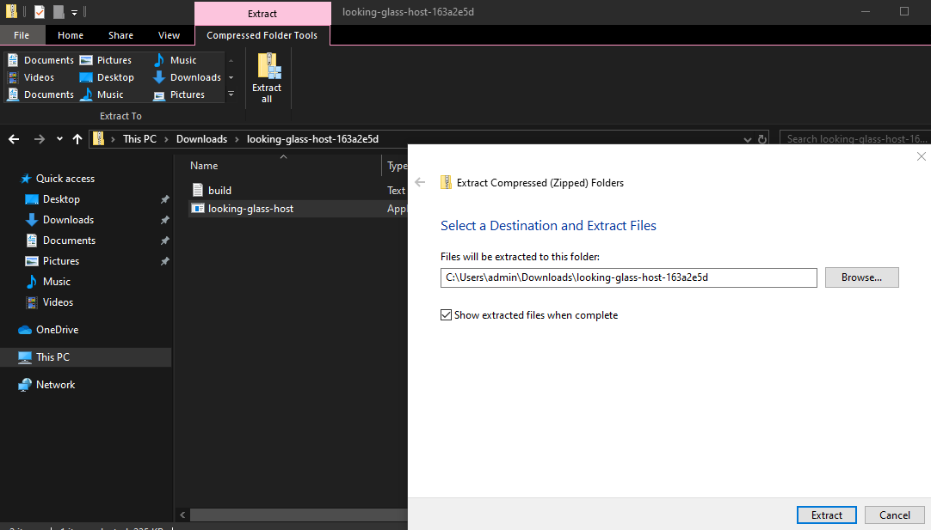Click the Properties icon in the title bar
This screenshot has height=530, width=931.
click(x=40, y=12)
